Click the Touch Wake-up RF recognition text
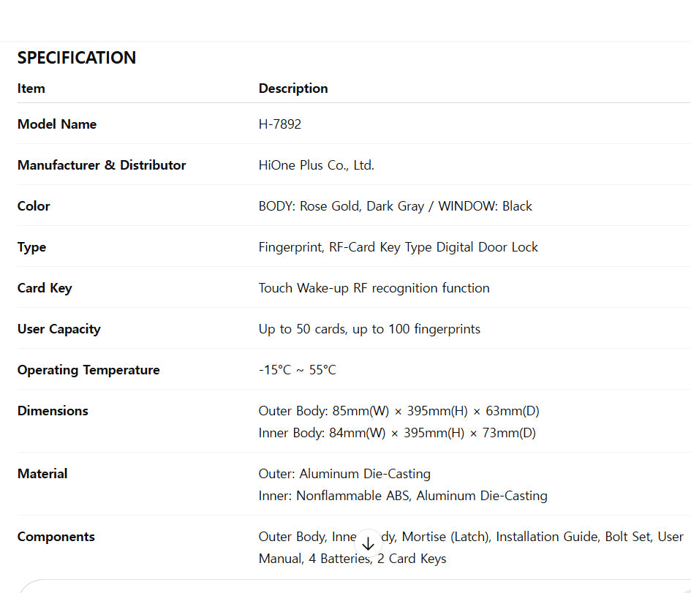Screen dimensions: 691x593 (x=374, y=288)
